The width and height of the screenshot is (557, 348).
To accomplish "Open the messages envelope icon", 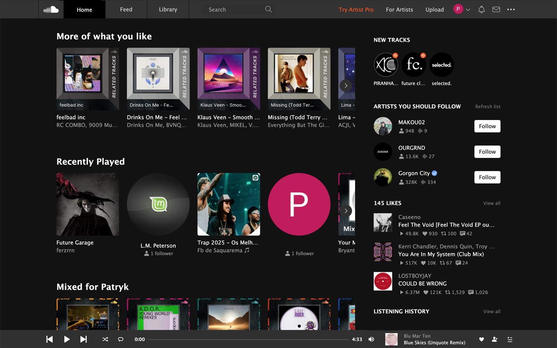I will [x=496, y=9].
